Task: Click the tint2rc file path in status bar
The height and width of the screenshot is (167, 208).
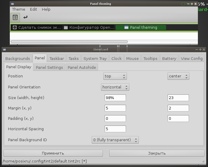Action: pyautogui.click(x=45, y=161)
